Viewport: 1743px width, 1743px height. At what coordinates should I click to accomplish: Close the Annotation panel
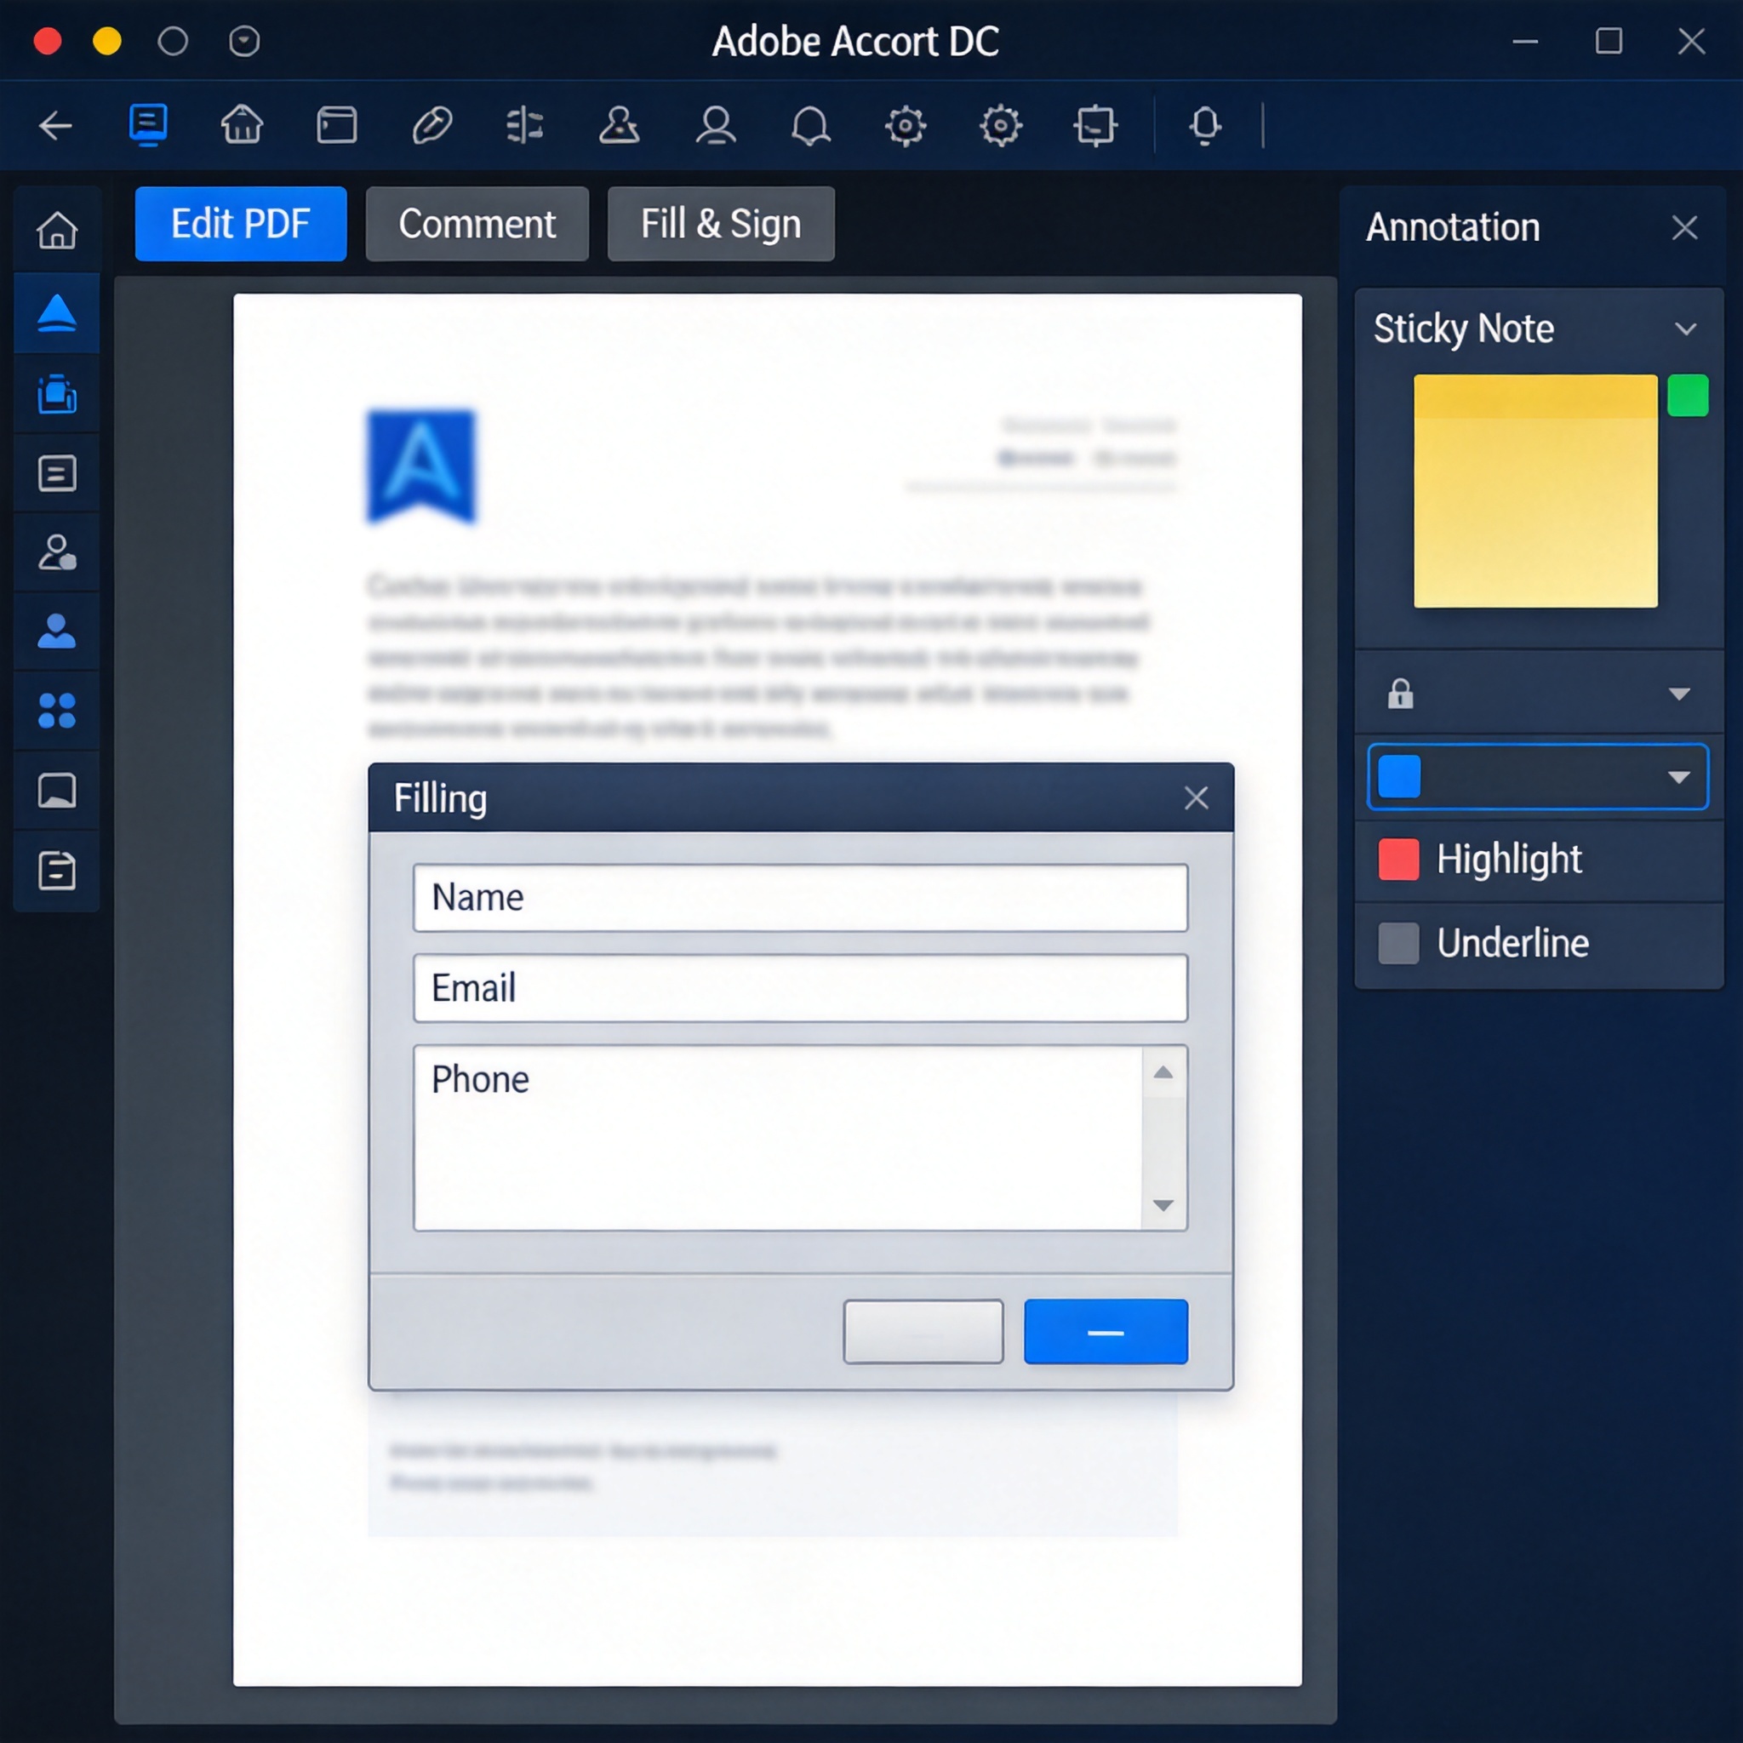[1684, 227]
